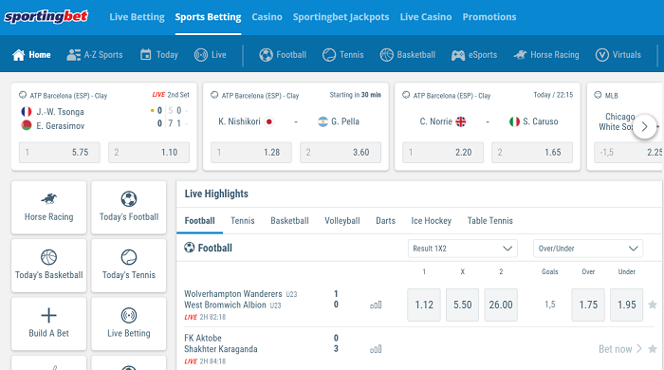Click the Tennis ball icon in navbar
664x370 pixels.
point(329,55)
